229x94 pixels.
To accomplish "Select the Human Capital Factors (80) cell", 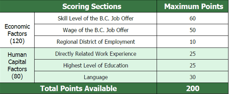I will coord(17,65).
